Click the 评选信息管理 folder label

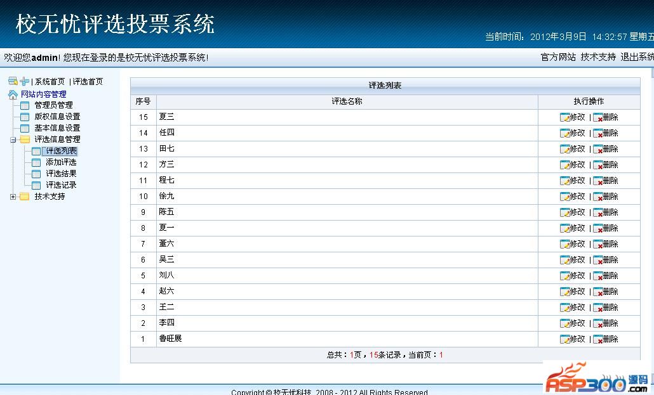coord(57,139)
